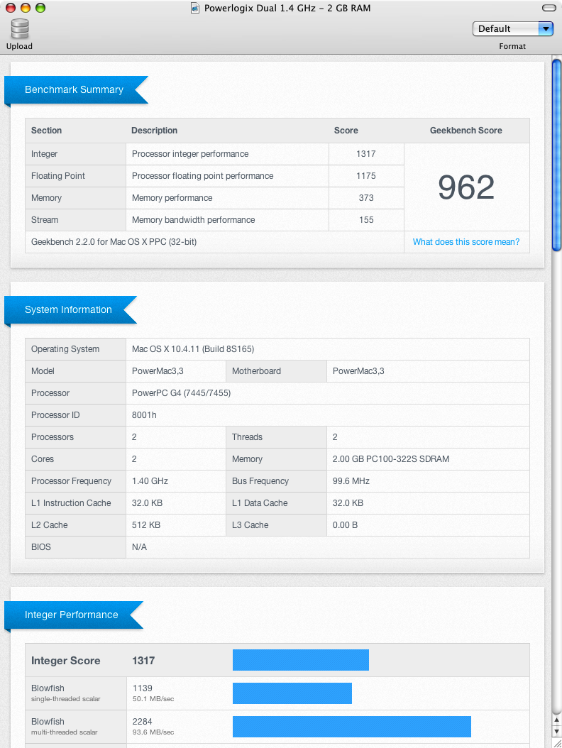Click the Upload database icon
The height and width of the screenshot is (748, 562).
(x=20, y=28)
